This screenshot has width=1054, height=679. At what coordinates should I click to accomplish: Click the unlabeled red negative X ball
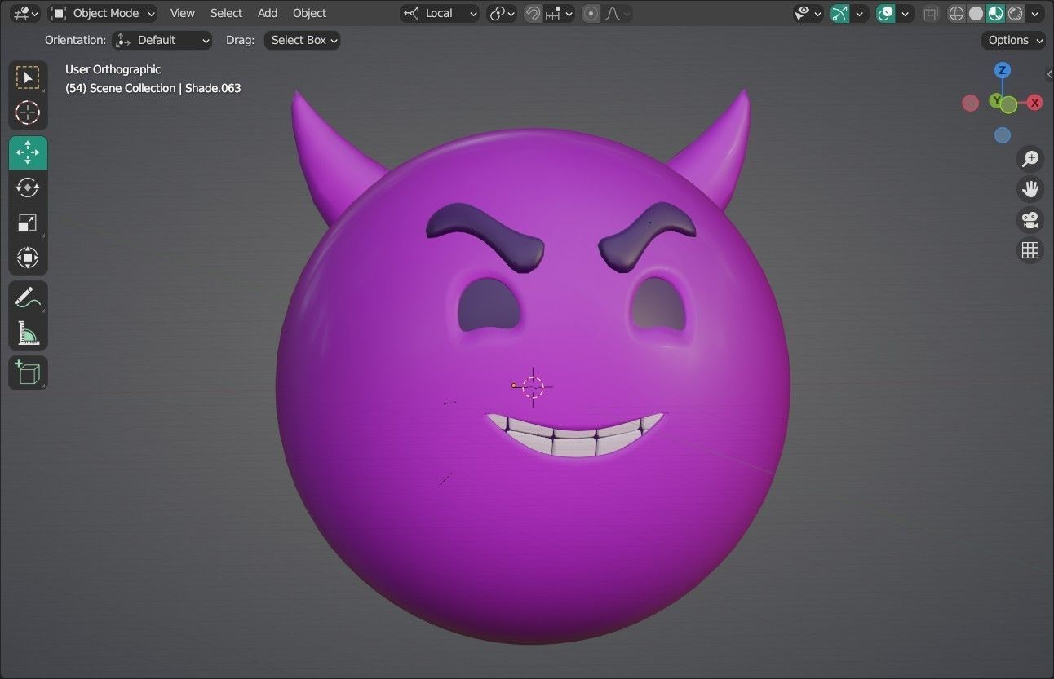970,103
